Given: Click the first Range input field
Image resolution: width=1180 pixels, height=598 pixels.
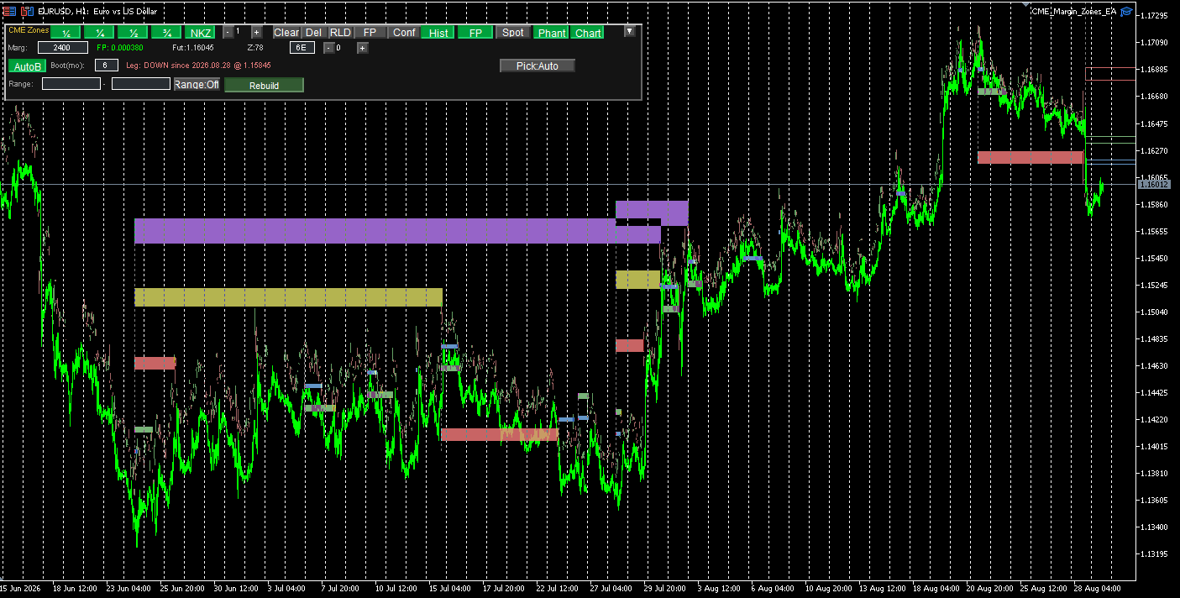Looking at the screenshot, I should point(71,84).
